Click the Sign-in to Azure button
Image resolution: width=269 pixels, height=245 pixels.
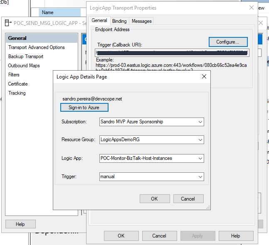coord(84,108)
